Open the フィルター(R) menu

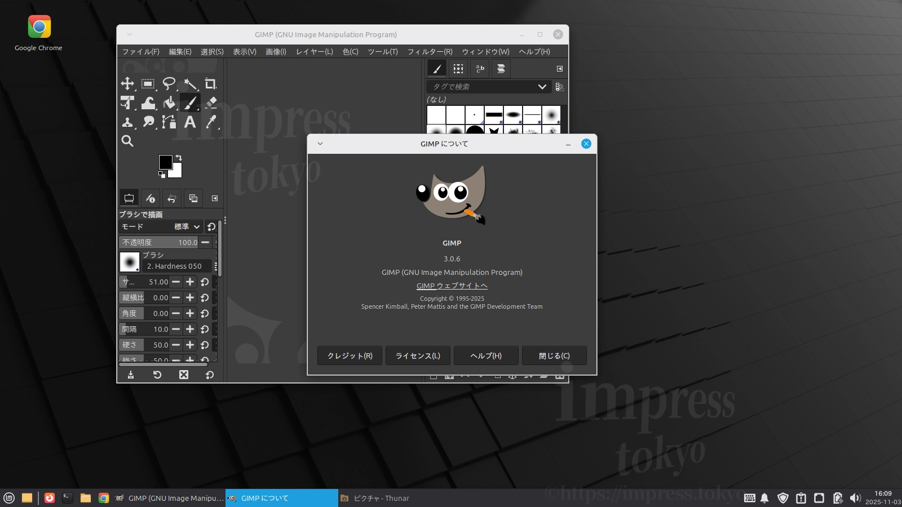coord(430,52)
